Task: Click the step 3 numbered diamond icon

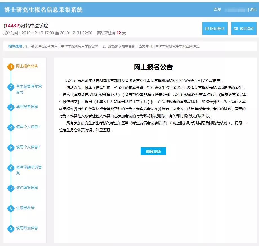Action: [11, 107]
